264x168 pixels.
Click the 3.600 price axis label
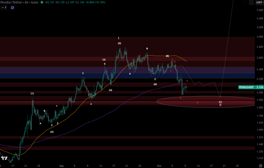[260, 10]
